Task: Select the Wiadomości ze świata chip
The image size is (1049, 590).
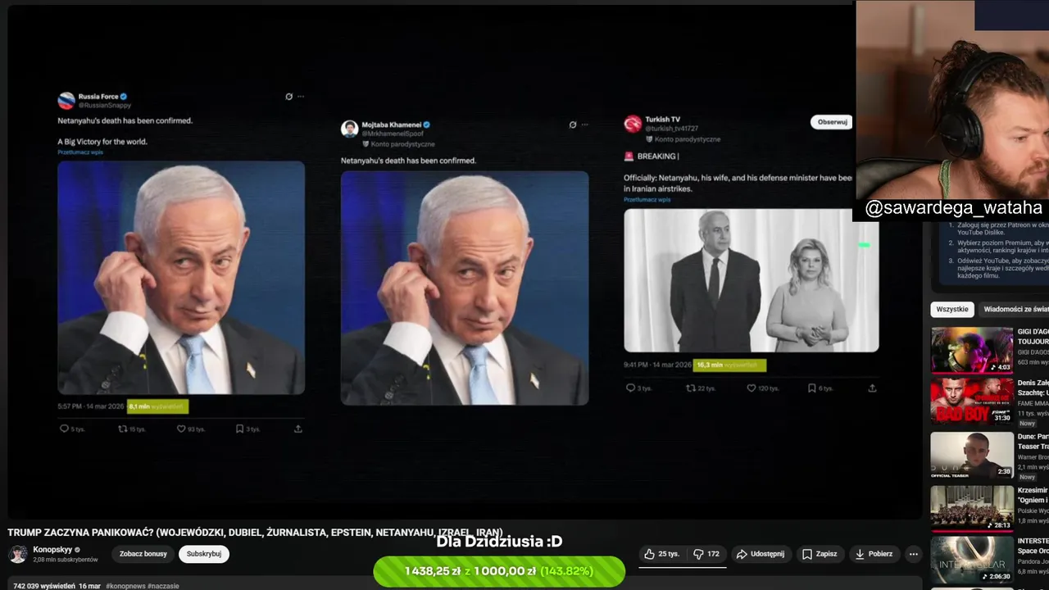Action: tap(1016, 309)
